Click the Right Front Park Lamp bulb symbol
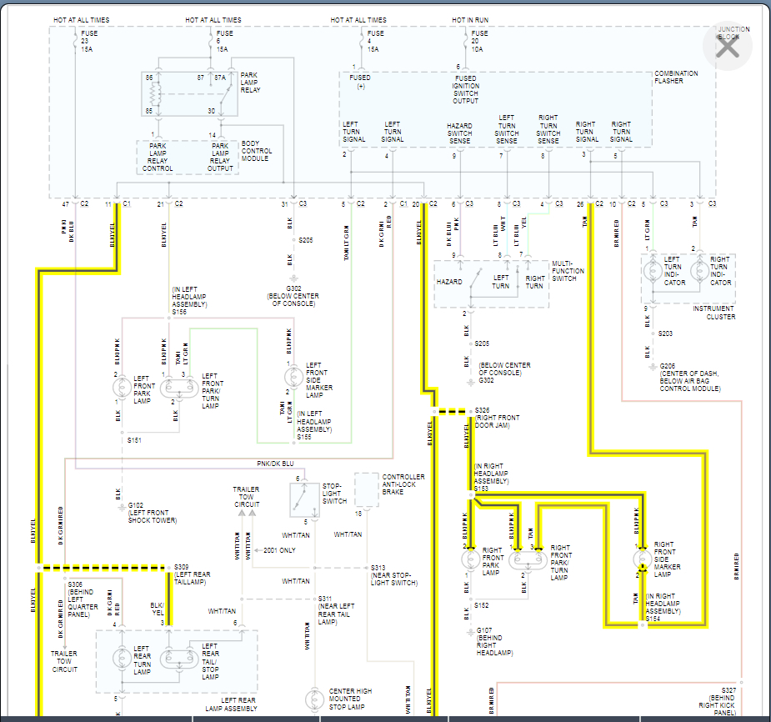The width and height of the screenshot is (771, 722). 471,559
